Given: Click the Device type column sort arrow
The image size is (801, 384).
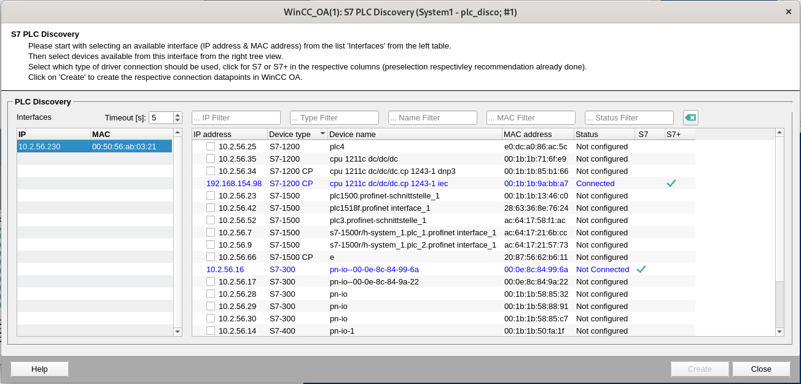Looking at the screenshot, I should point(322,134).
